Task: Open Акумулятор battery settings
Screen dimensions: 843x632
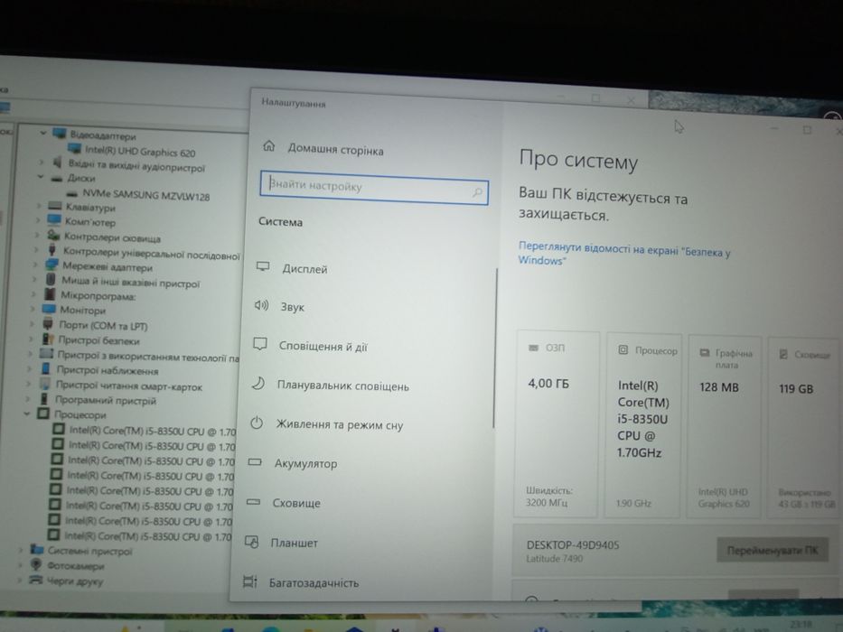Action: (305, 464)
